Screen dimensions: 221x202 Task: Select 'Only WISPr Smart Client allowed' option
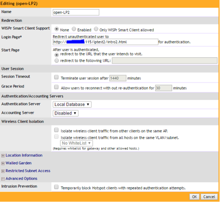(x=96, y=29)
